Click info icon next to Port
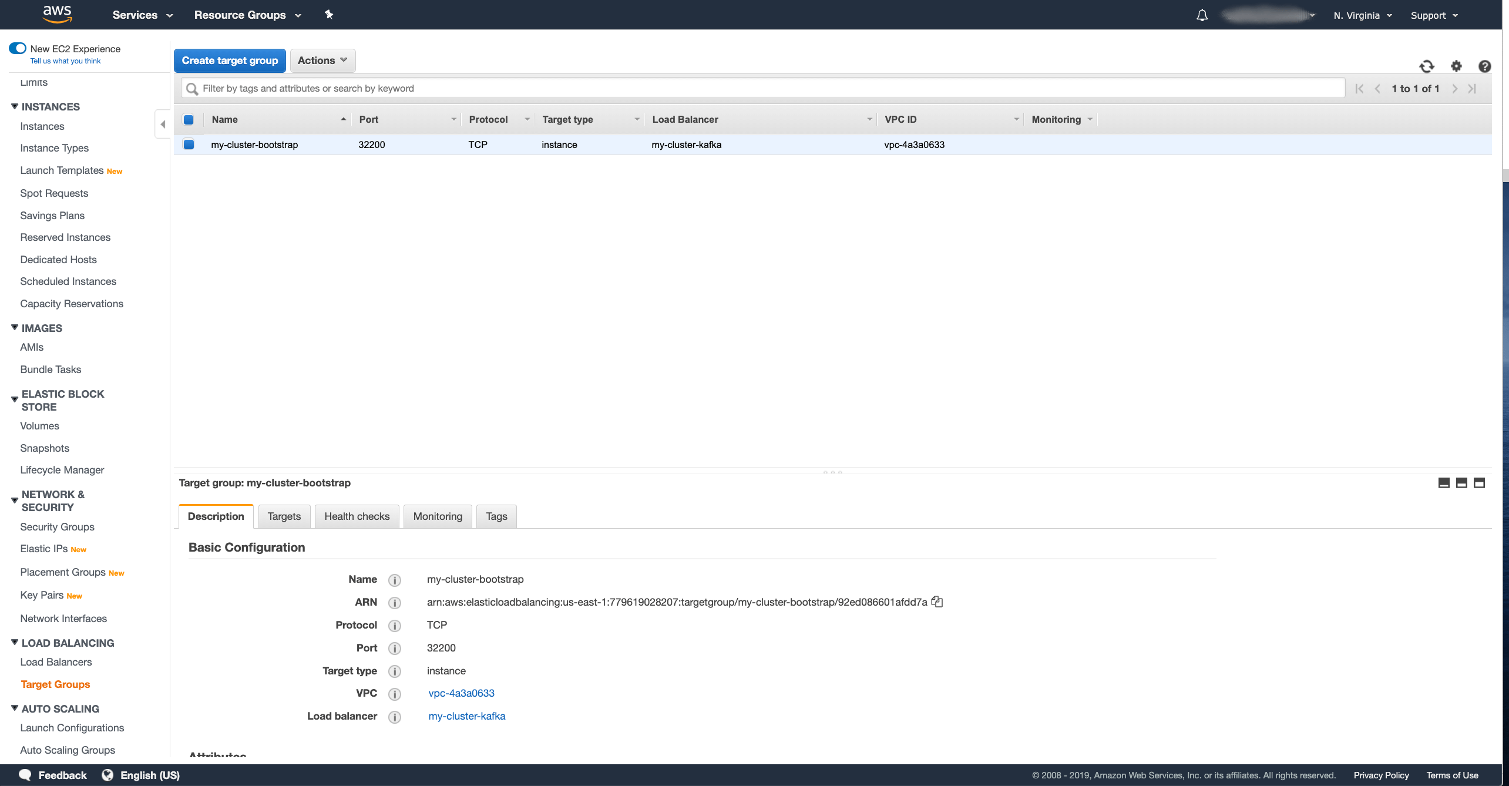1509x786 pixels. coord(395,649)
